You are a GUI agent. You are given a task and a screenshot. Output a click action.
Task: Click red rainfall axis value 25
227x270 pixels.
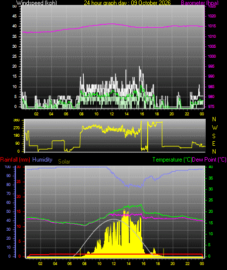coord(19,182)
